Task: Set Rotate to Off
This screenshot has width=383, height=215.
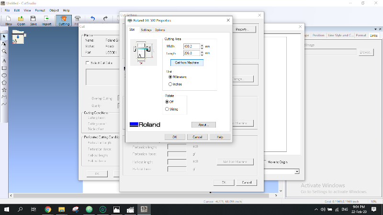Action: (x=167, y=102)
